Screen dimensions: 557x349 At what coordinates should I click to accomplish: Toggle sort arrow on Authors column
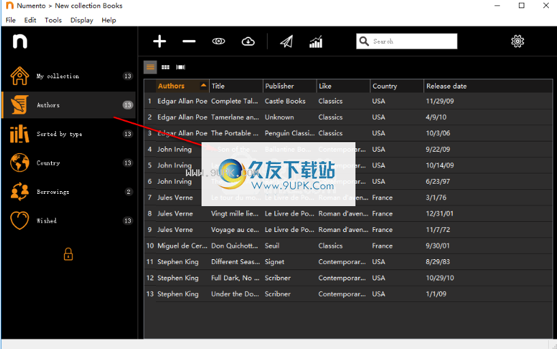pyautogui.click(x=203, y=85)
